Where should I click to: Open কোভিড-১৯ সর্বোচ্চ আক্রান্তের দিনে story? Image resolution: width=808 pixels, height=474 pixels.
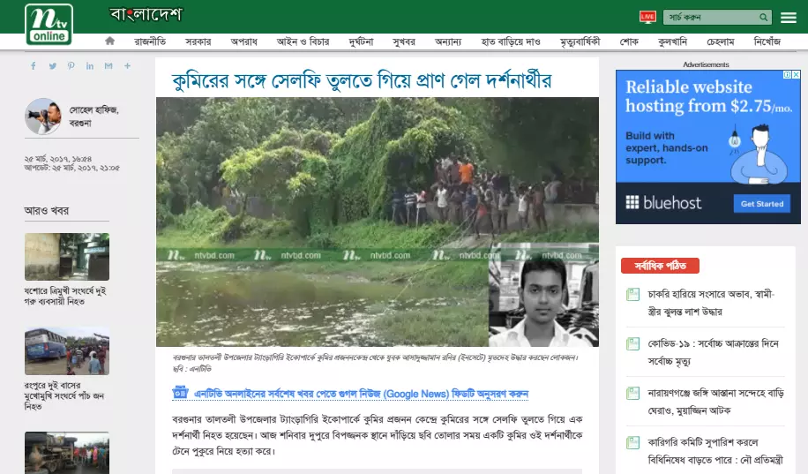pos(714,352)
